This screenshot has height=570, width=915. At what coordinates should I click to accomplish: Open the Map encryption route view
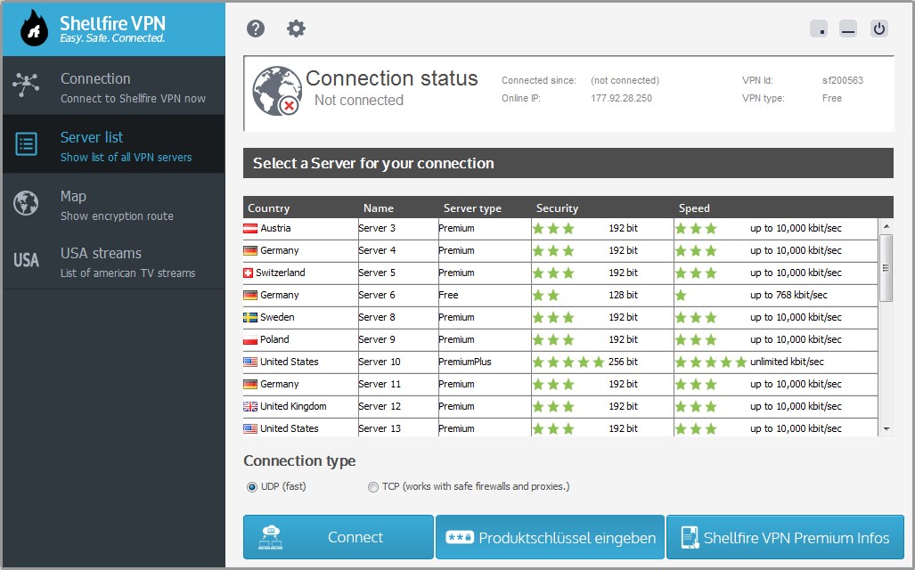click(x=114, y=203)
